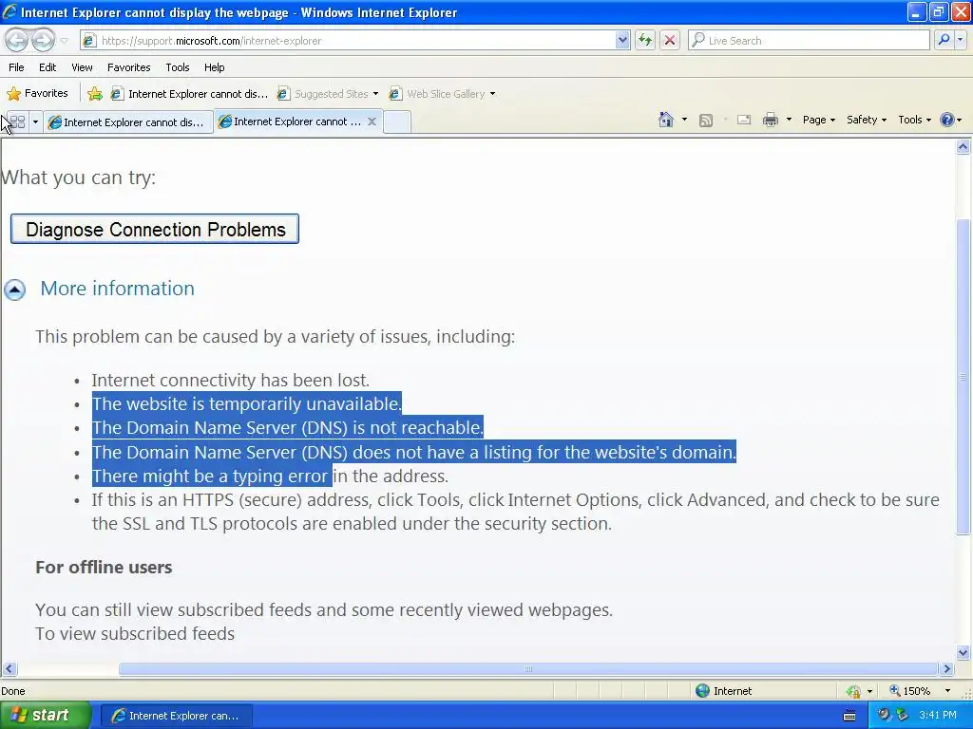Image resolution: width=973 pixels, height=729 pixels.
Task: Click text 'For offline users'
Action: click(104, 568)
